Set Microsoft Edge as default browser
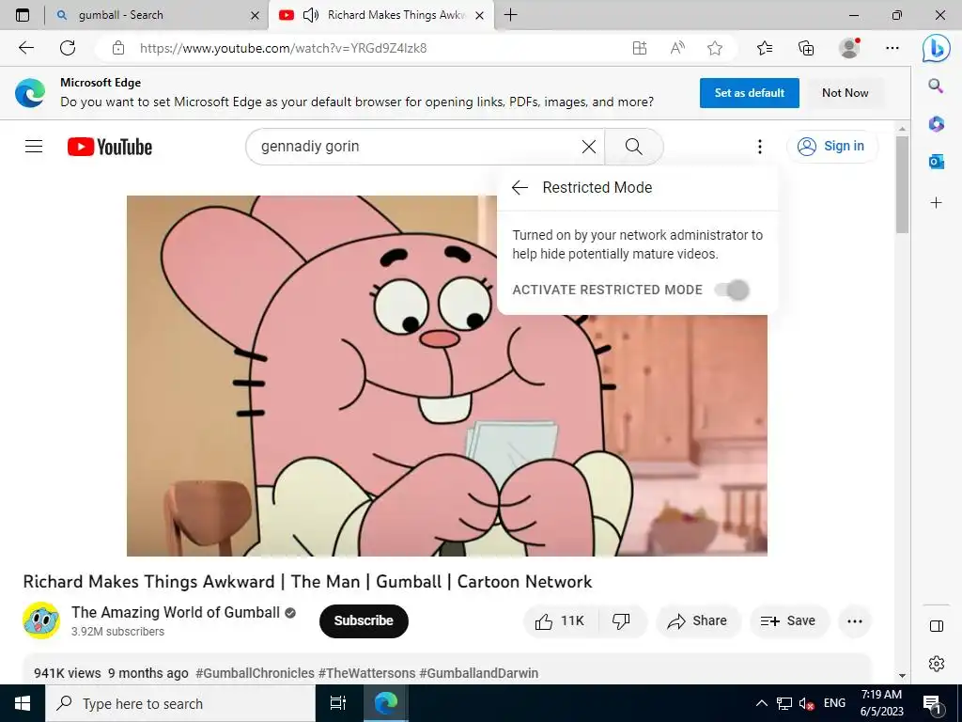 749,93
